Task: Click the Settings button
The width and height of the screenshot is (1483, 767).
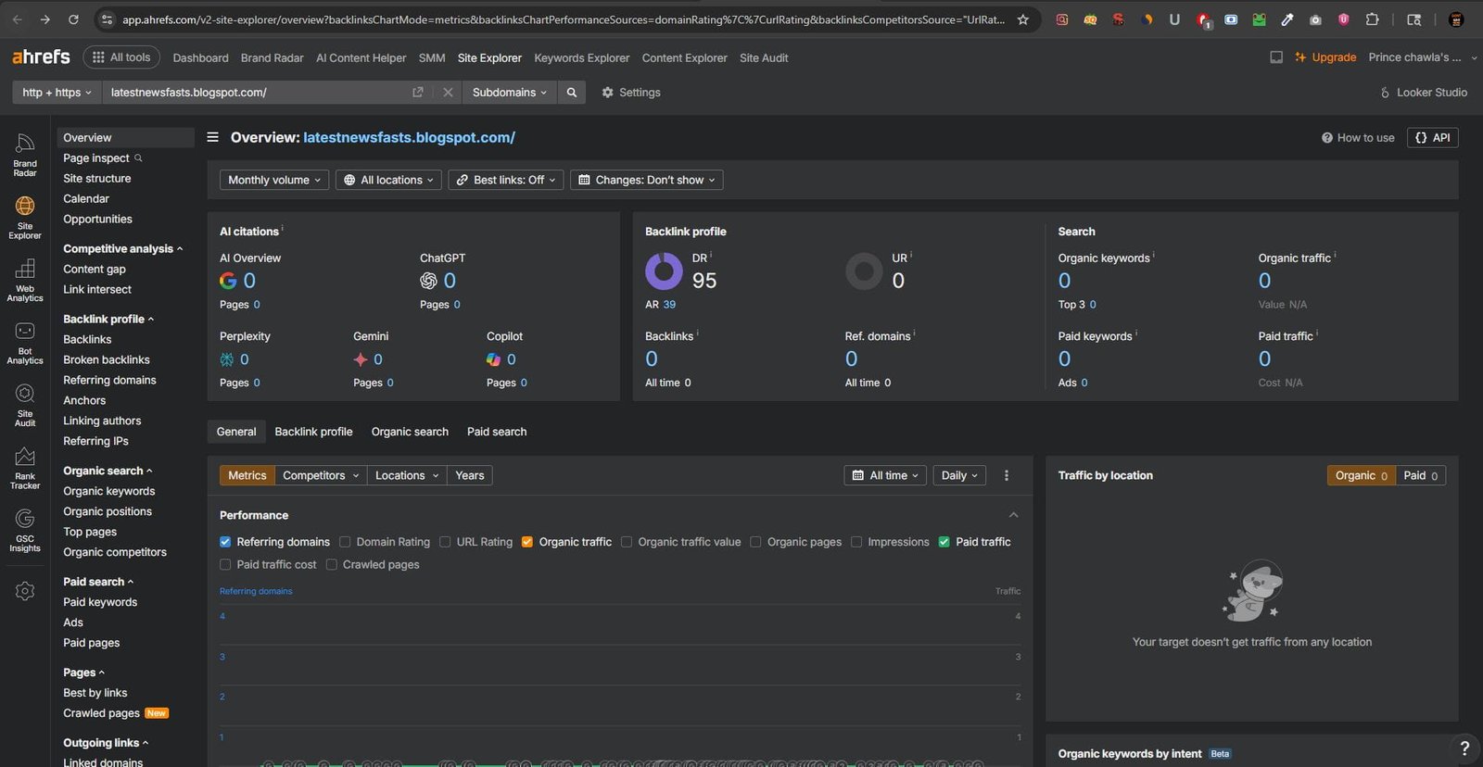Action: pos(631,93)
